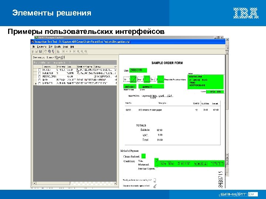Click the Address column header
This screenshot has height=199, width=266.
pyautogui.click(x=104, y=67)
